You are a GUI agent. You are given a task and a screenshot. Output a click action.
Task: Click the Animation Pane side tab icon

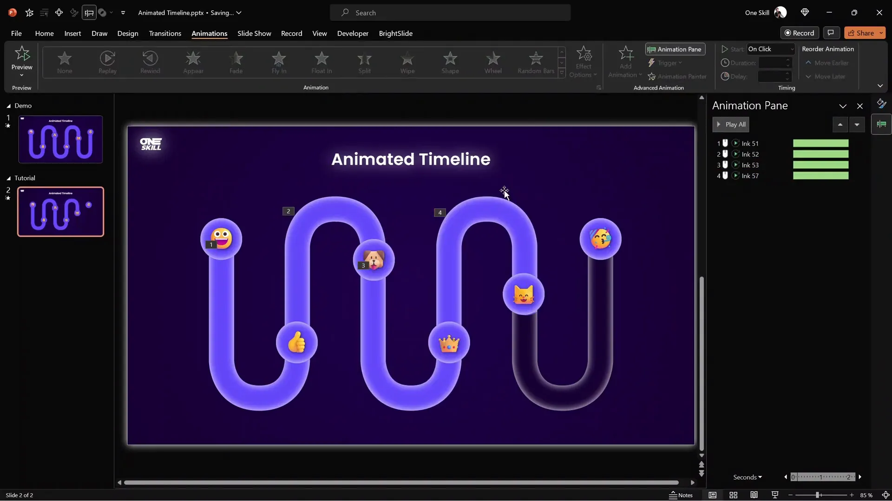[x=881, y=124]
